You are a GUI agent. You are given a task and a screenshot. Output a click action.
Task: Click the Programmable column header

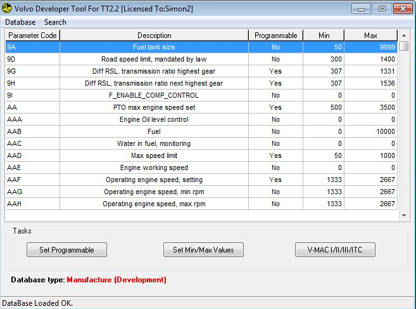[275, 36]
